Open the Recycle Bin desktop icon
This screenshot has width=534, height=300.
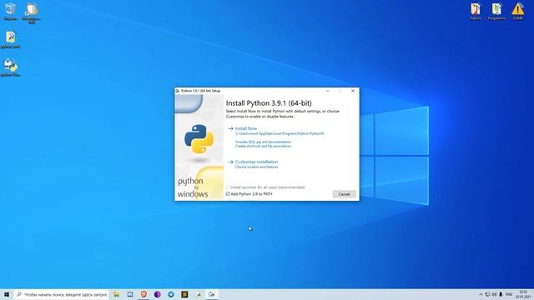click(10, 12)
